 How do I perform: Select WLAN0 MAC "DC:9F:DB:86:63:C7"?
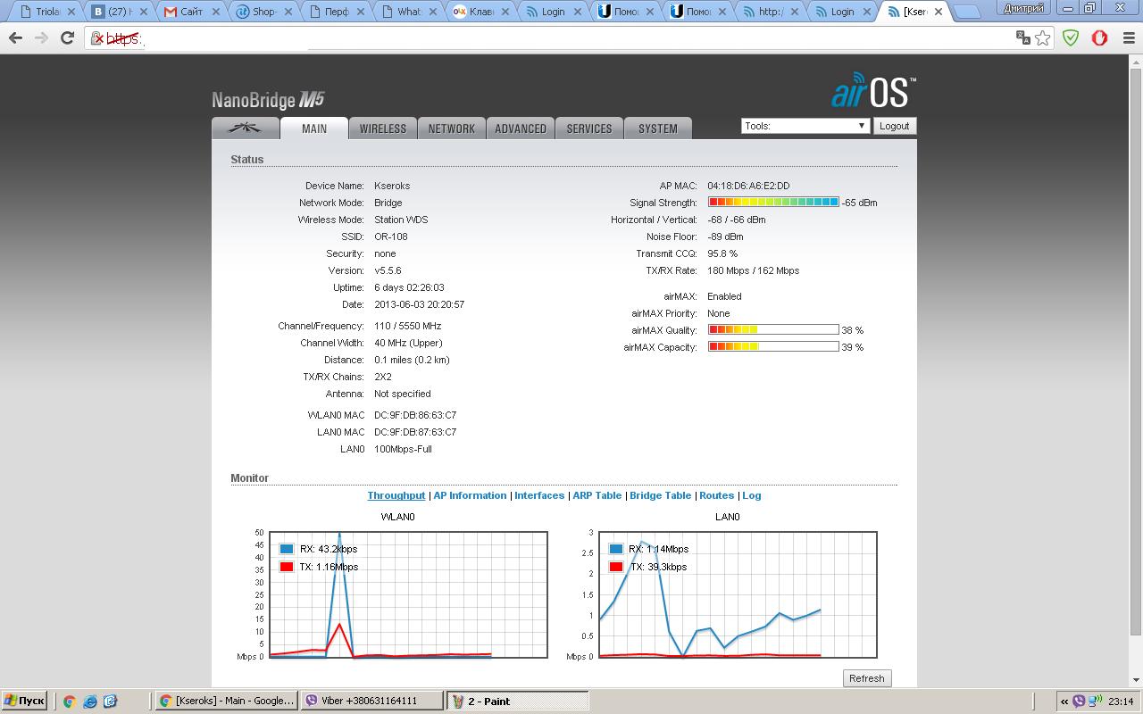[x=415, y=415]
